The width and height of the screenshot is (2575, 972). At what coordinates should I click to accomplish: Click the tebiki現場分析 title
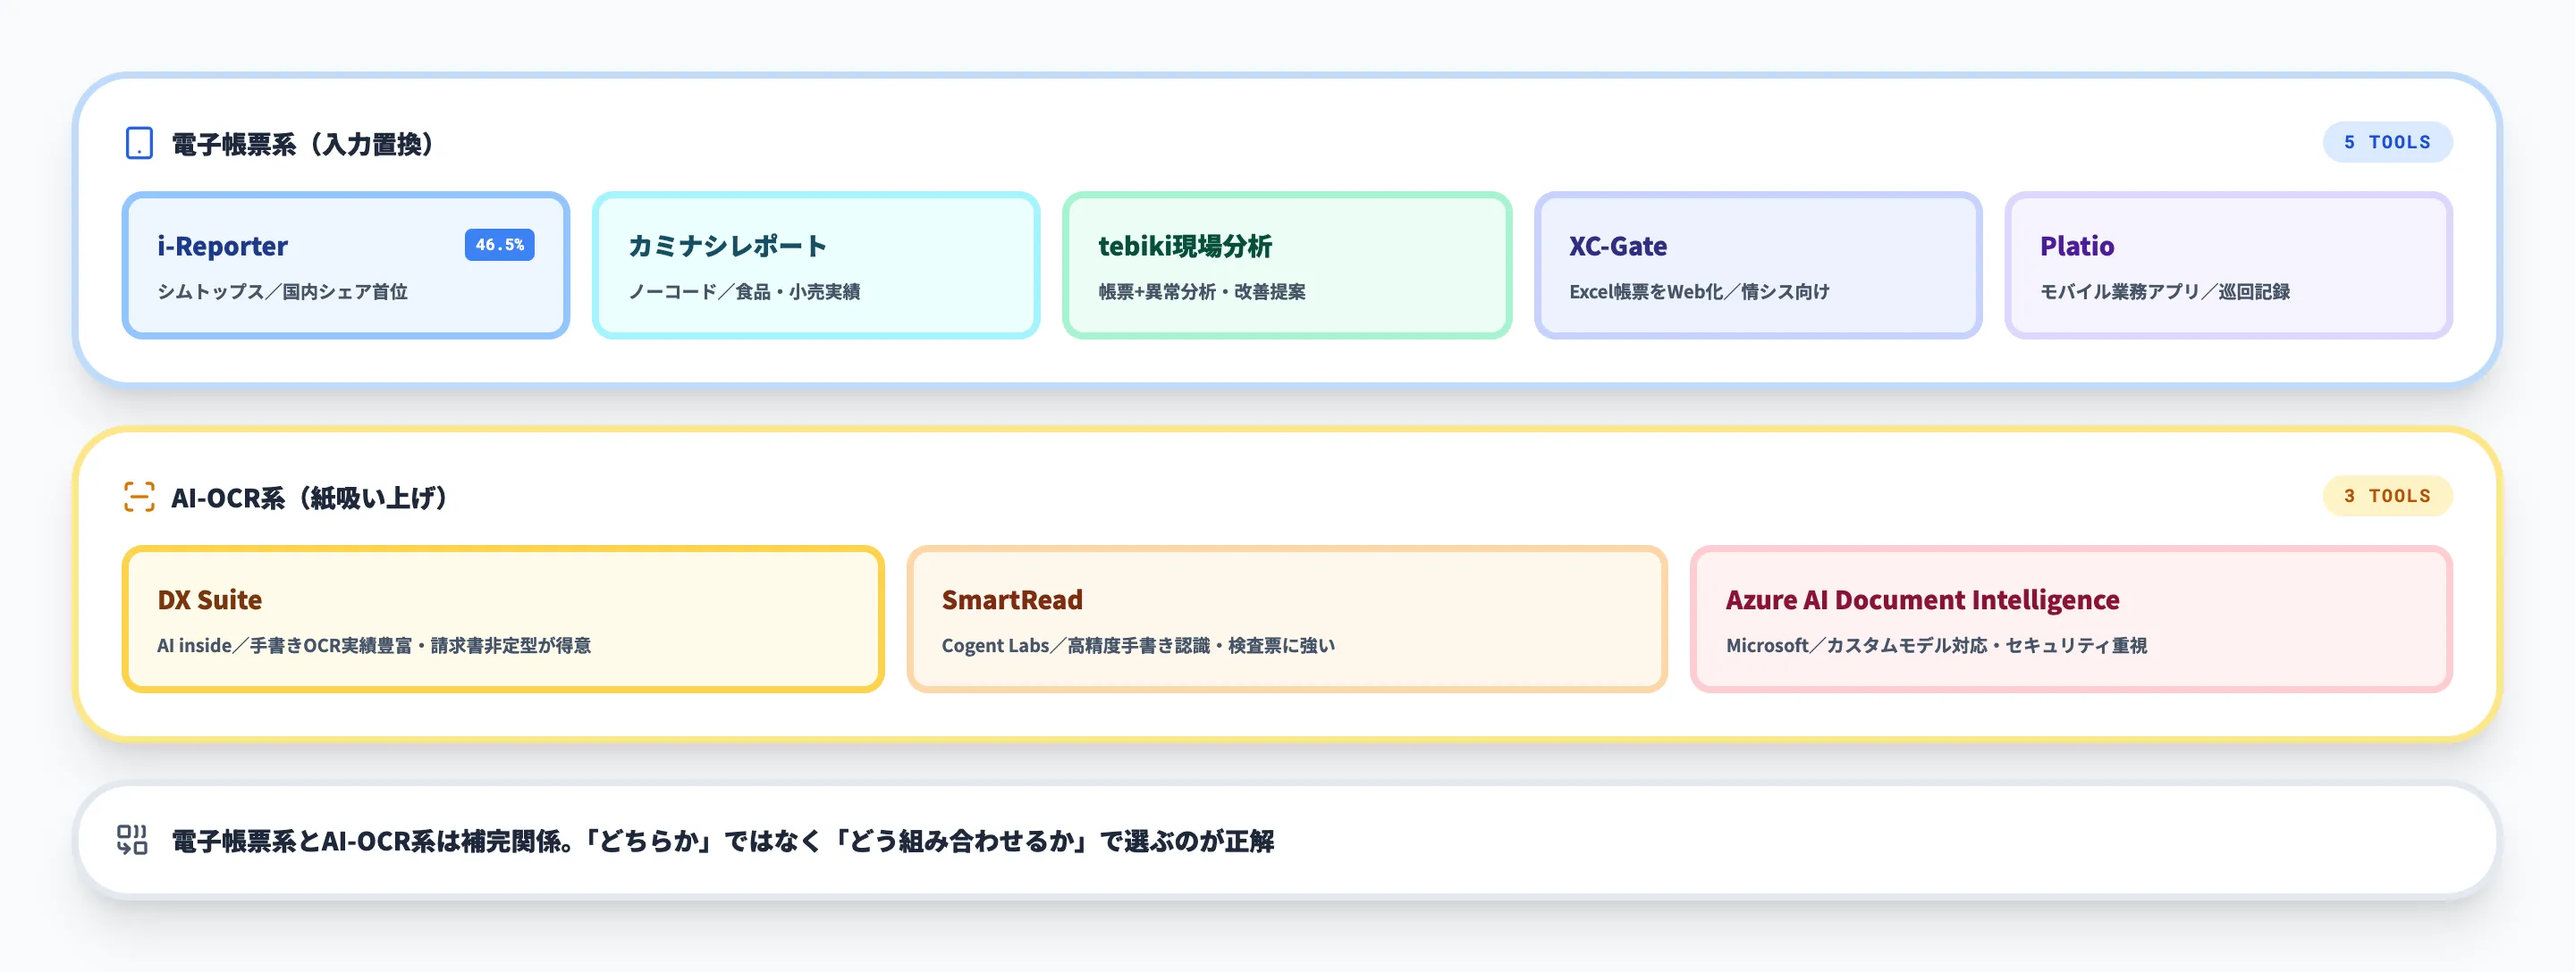click(x=1184, y=247)
